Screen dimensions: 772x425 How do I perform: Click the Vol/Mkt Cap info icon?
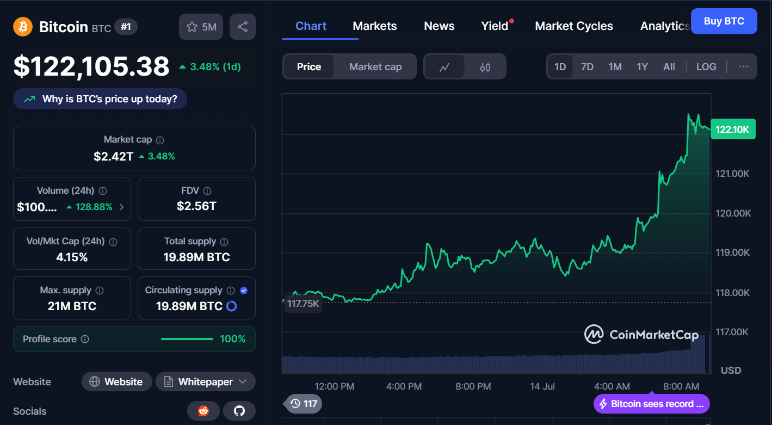coord(114,242)
